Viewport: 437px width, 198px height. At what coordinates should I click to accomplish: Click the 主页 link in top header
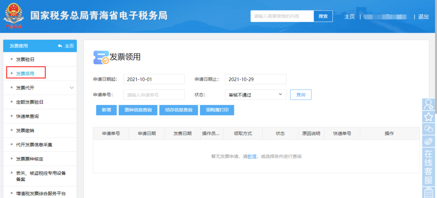pyautogui.click(x=350, y=17)
